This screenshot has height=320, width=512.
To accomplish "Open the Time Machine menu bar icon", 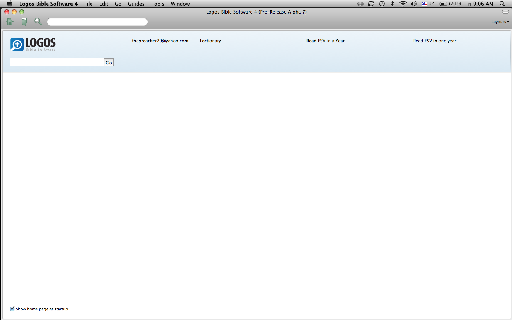I will pyautogui.click(x=382, y=4).
